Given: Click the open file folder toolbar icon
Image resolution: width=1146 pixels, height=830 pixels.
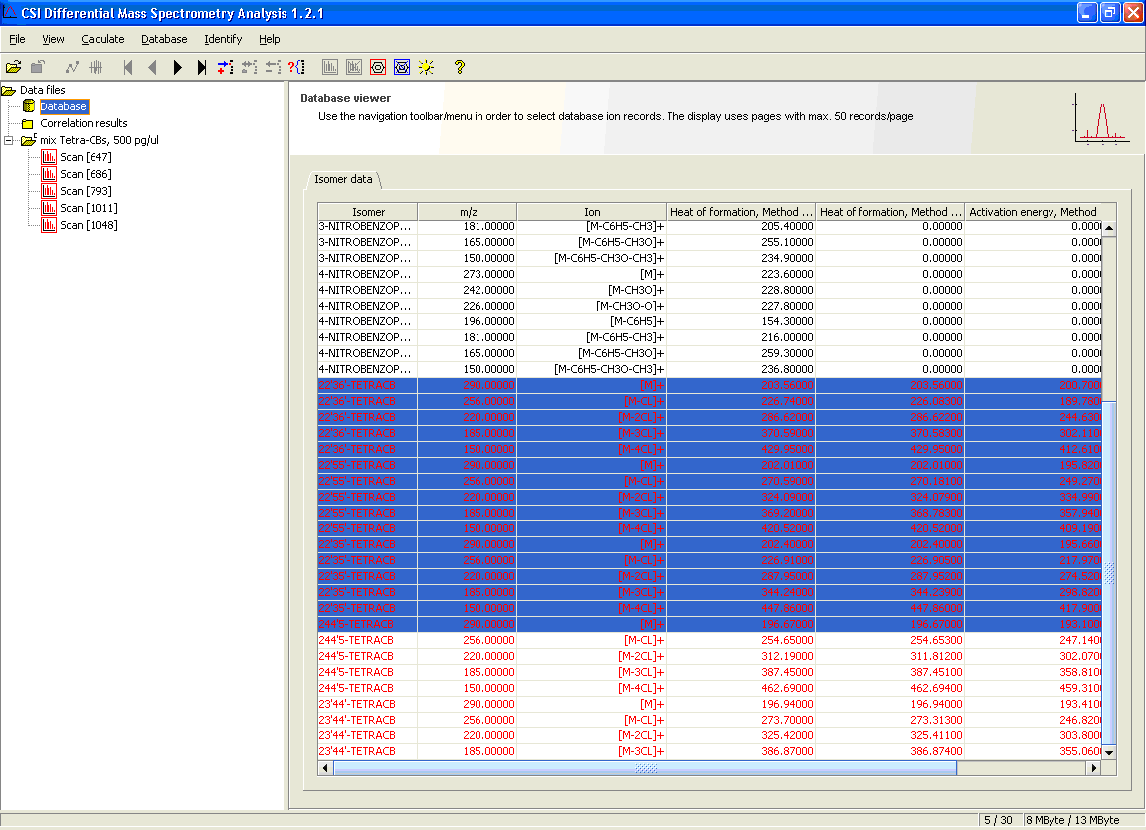Looking at the screenshot, I should tap(13, 67).
